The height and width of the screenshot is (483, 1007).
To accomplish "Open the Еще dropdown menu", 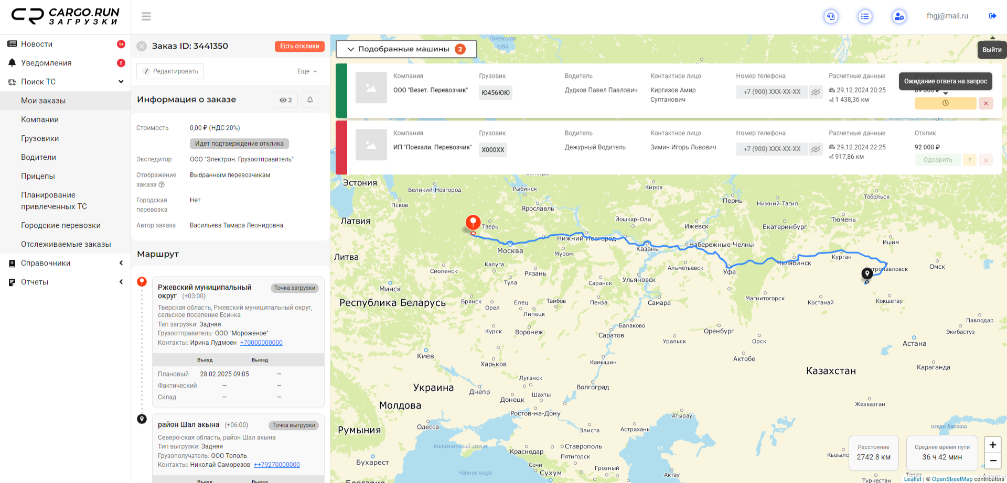I will 307,71.
